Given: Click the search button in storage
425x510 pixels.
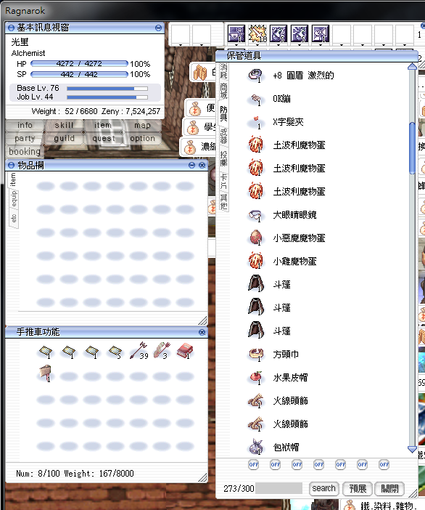Looking at the screenshot, I should (x=323, y=488).
